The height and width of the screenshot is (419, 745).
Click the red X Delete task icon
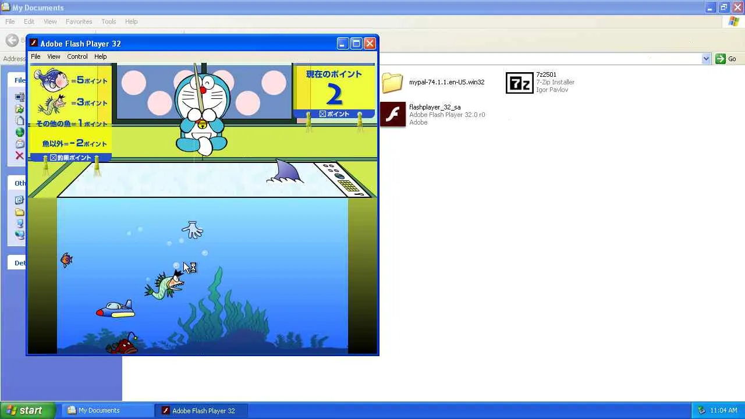pyautogui.click(x=20, y=155)
